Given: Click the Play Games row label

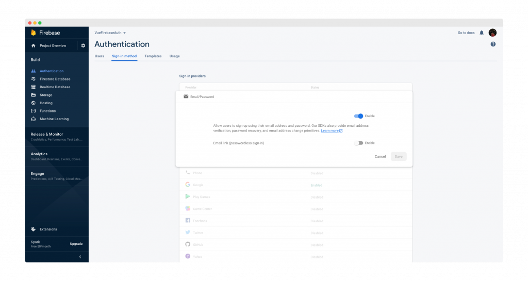Looking at the screenshot, I should pos(202,197).
